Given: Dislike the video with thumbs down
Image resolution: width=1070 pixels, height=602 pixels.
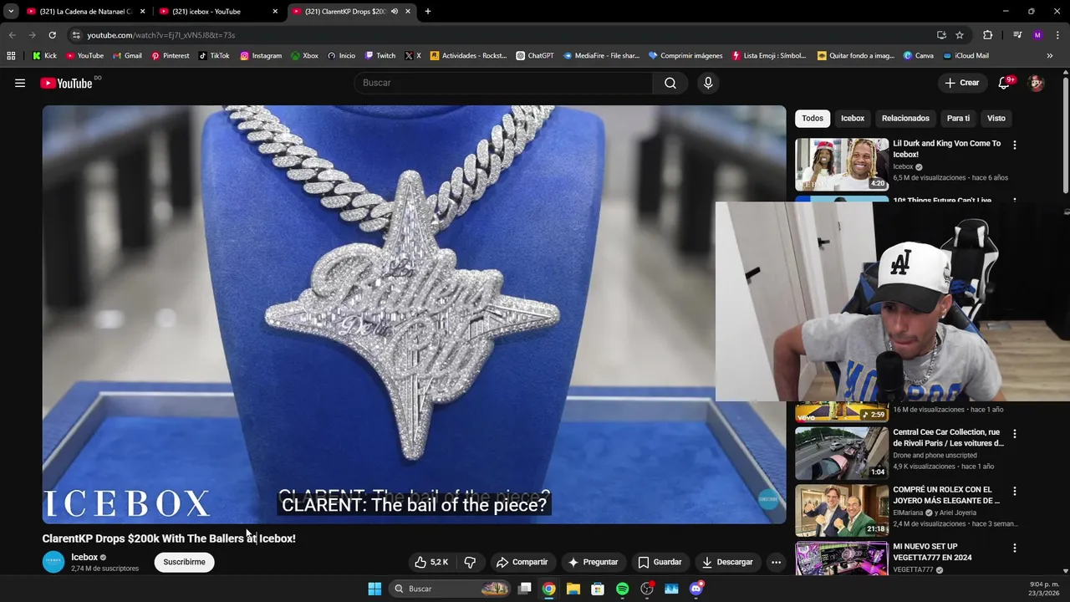Looking at the screenshot, I should click(470, 562).
